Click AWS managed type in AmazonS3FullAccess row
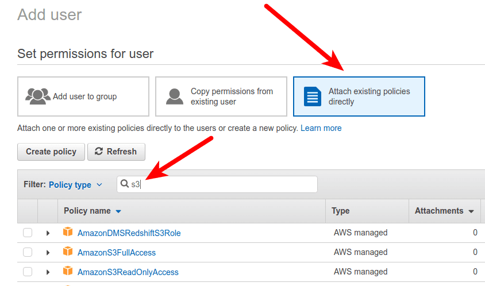Viewport: 485px width, 286px height. point(360,252)
